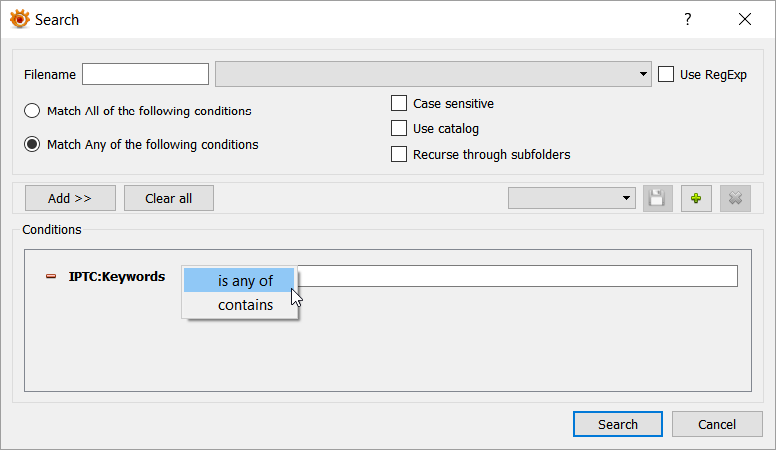Click the question mark help button
Screen dimensions: 776x450
687,20
